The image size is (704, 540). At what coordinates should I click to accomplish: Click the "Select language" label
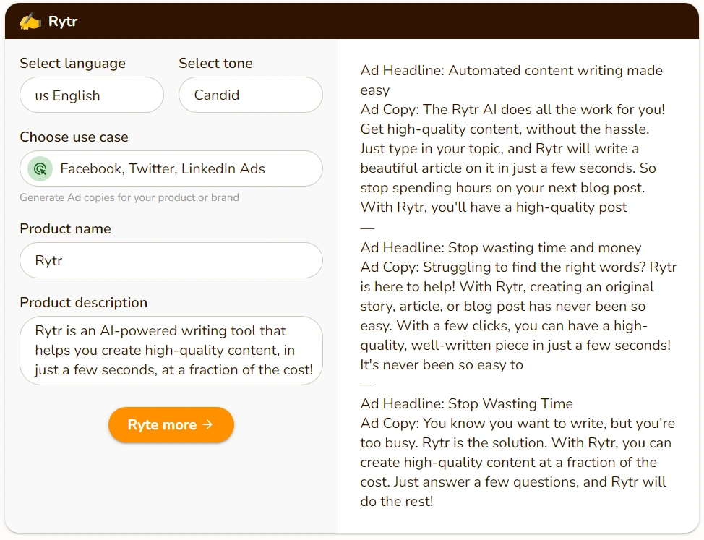coord(72,64)
